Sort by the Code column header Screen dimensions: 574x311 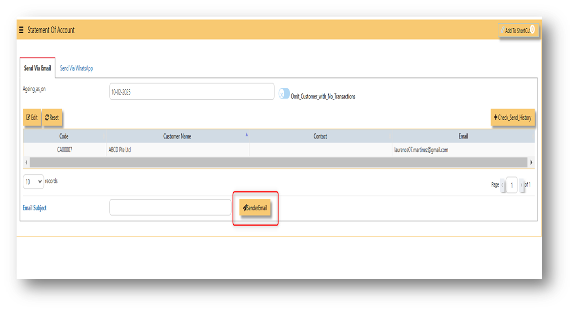coord(64,136)
